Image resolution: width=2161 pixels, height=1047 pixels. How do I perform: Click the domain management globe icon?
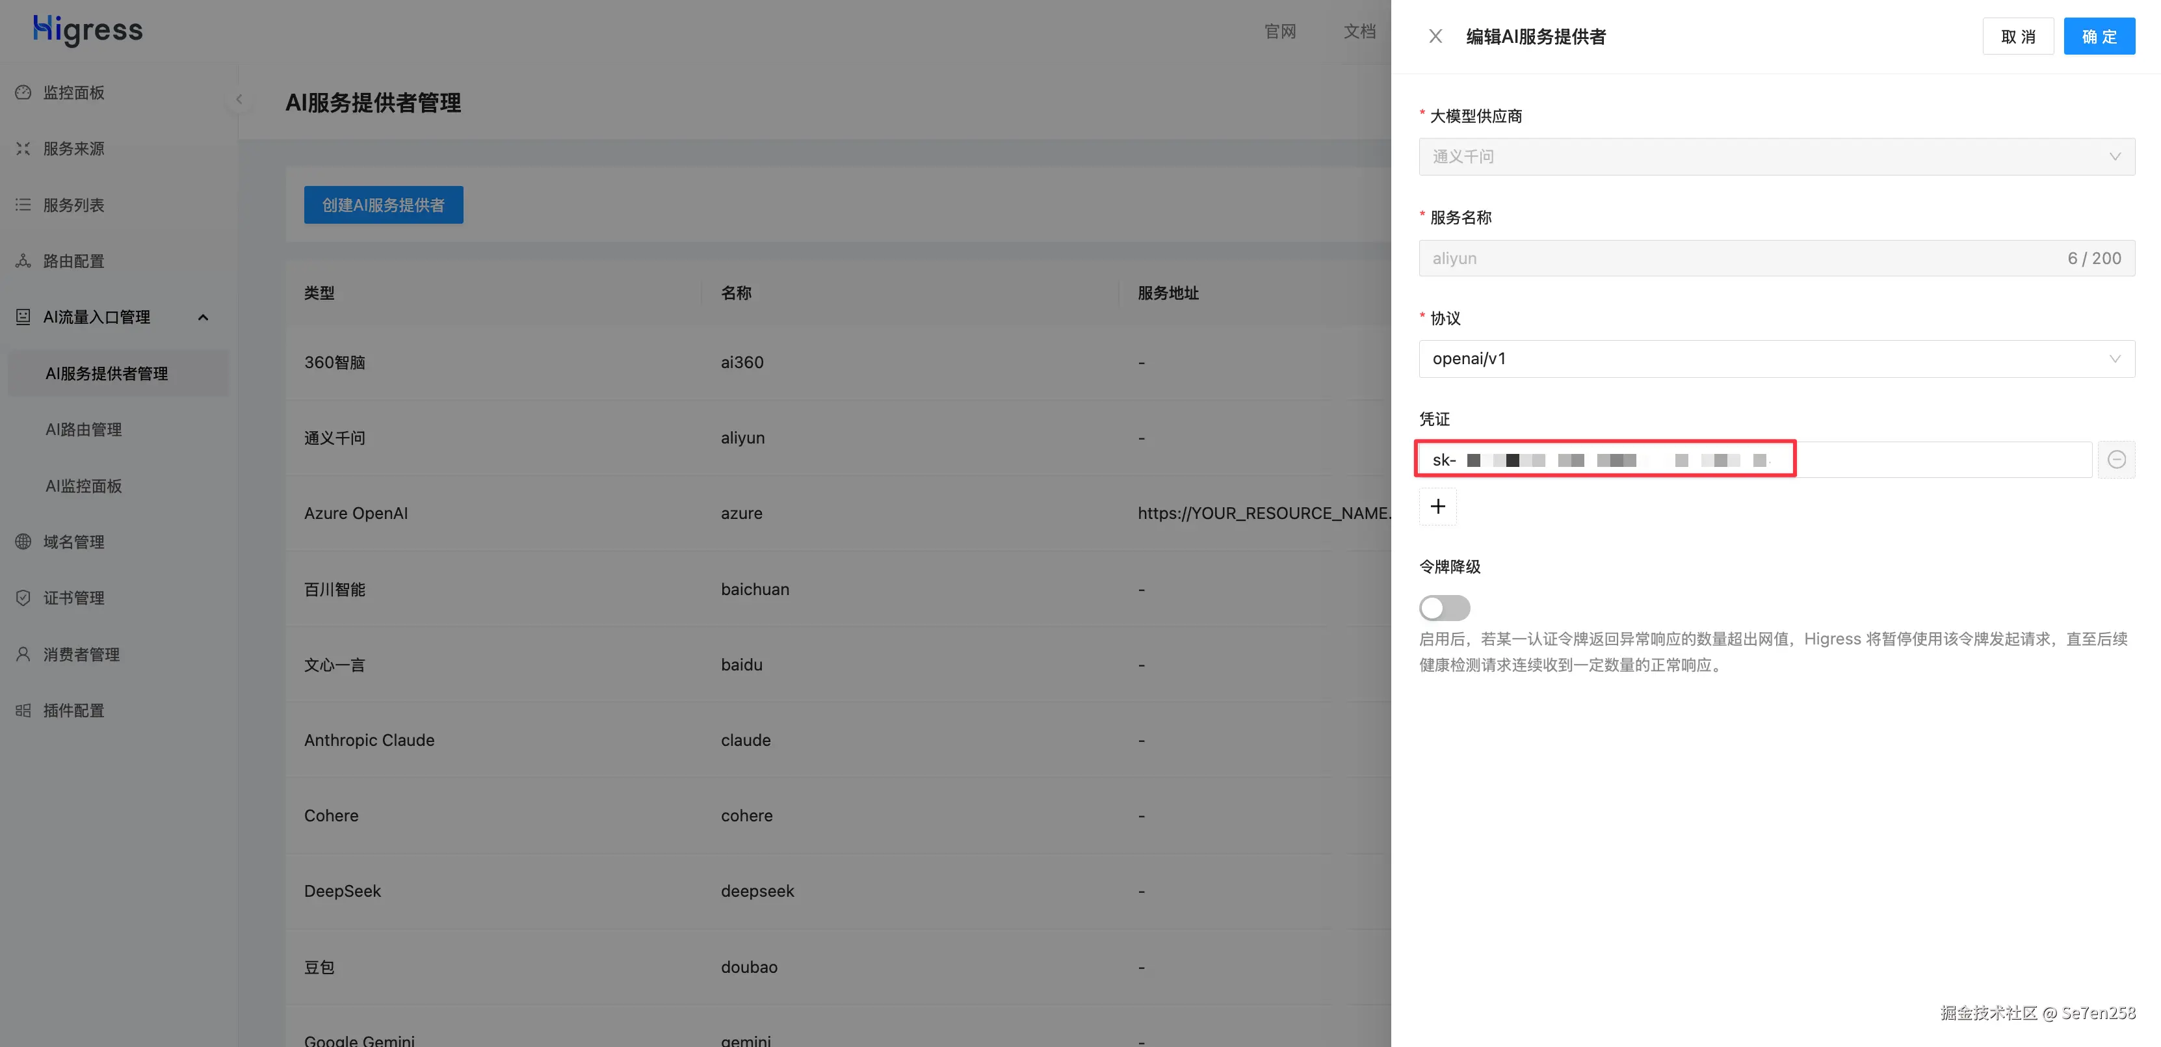23,542
